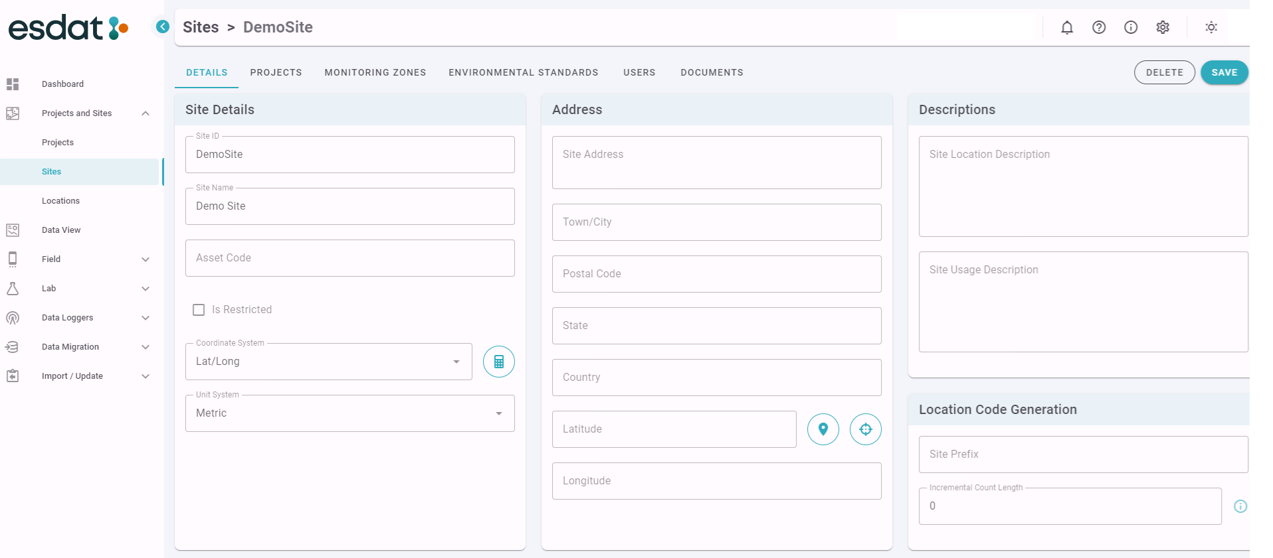The height and width of the screenshot is (558, 1273).
Task: Click the Field mobile device icon
Action: pyautogui.click(x=13, y=259)
